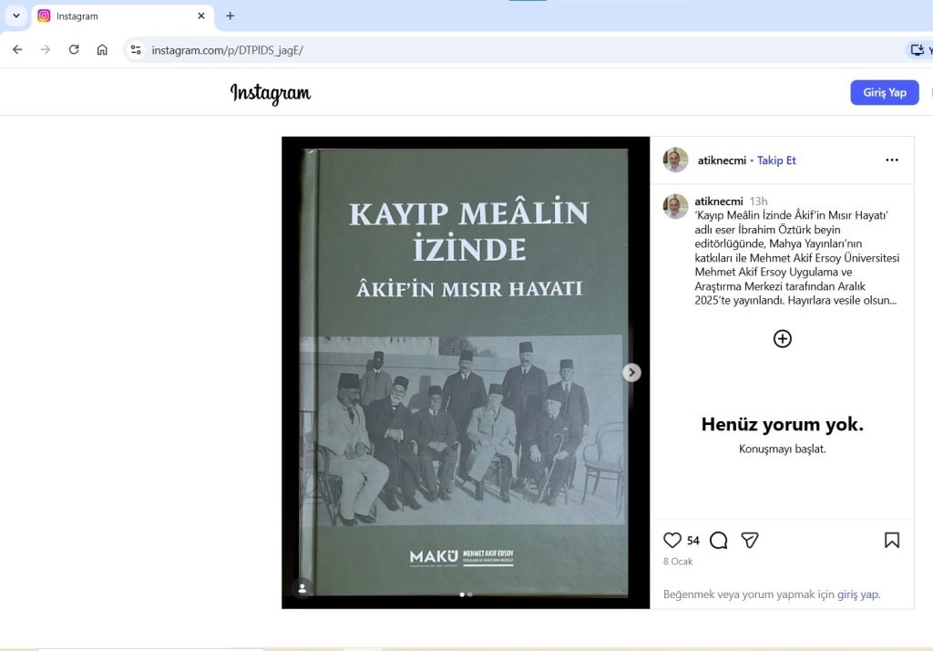Click the Giriş Yap button
The image size is (933, 651).
pos(884,93)
